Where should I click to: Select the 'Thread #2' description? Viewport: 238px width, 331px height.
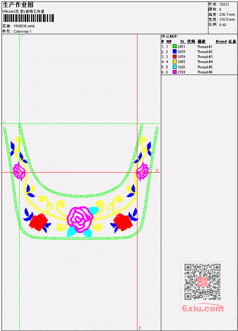point(205,52)
